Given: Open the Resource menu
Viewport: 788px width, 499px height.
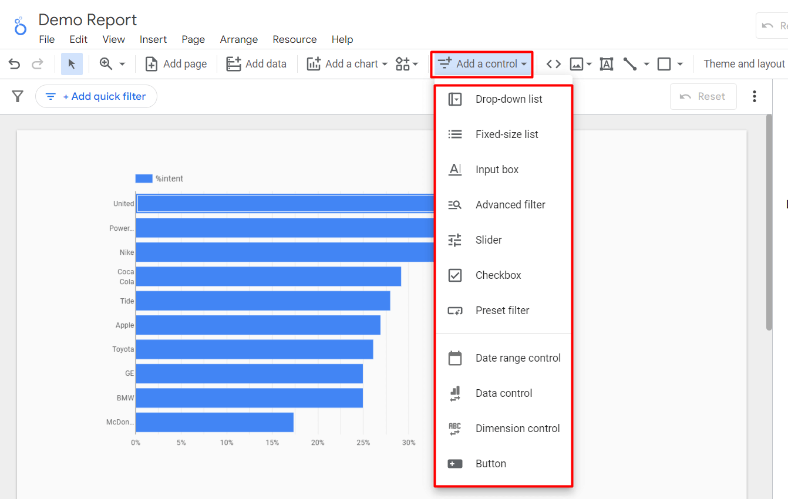Looking at the screenshot, I should (294, 39).
